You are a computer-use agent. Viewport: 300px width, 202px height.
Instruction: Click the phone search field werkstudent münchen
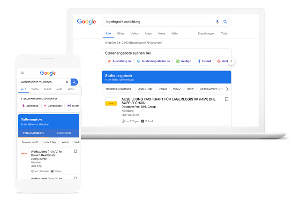pos(45,82)
